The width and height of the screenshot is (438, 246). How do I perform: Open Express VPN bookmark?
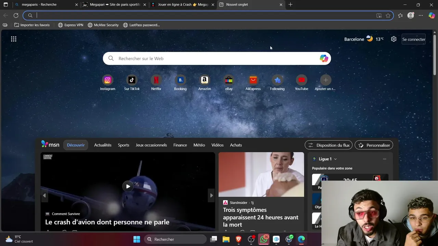coord(70,25)
